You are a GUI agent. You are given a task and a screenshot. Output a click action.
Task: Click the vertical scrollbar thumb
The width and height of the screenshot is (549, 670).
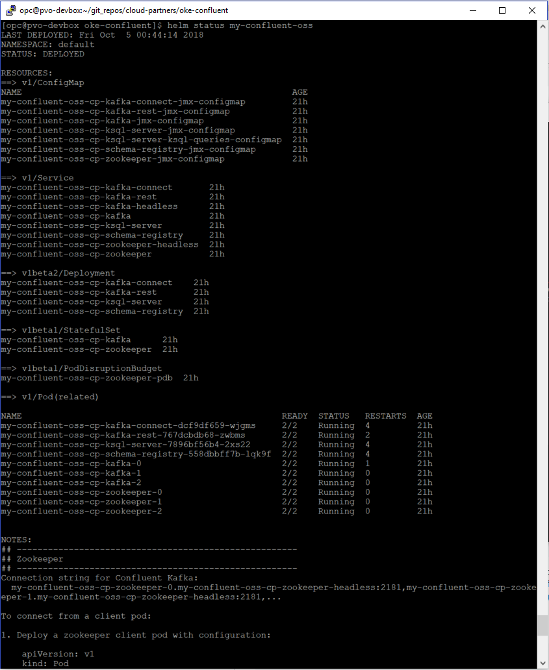(543, 626)
